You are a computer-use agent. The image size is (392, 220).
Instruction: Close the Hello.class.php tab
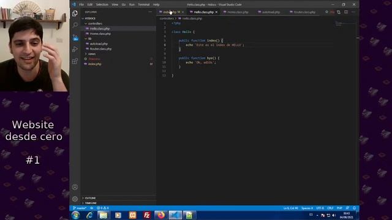pyautogui.click(x=216, y=12)
